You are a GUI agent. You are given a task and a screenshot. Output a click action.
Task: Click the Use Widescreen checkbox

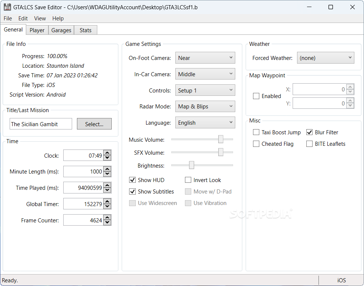point(132,203)
